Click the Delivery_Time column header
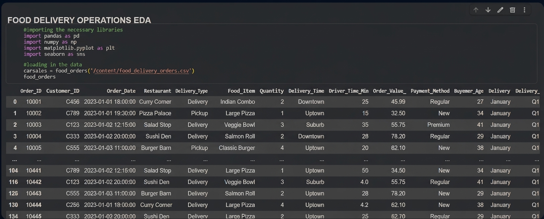This screenshot has height=219, width=544. pos(306,91)
